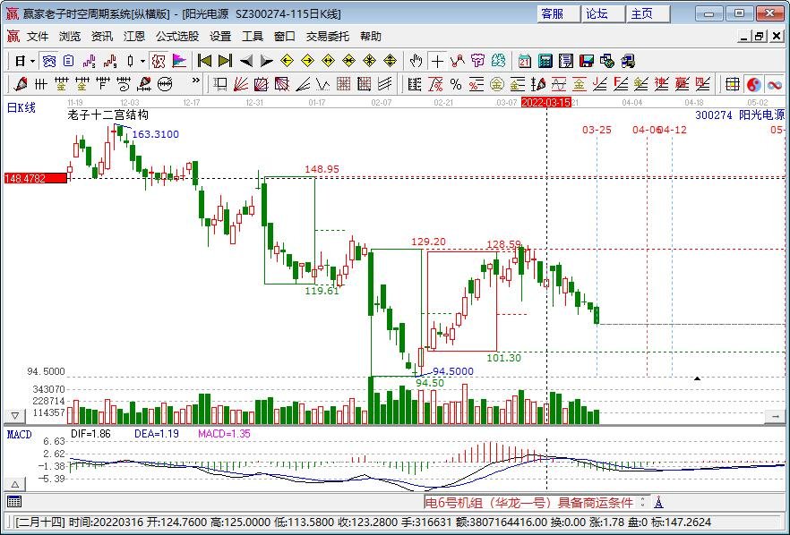Open the 浏览 menu
Viewport: 790px width, 535px height.
[70, 37]
